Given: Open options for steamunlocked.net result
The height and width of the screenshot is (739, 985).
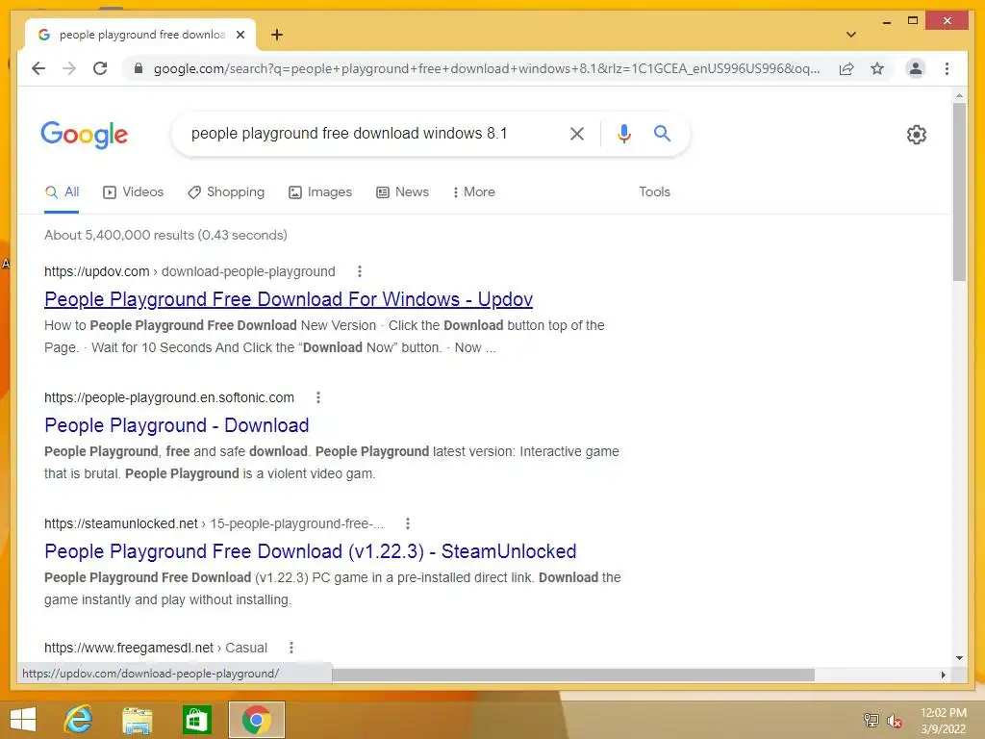Looking at the screenshot, I should pyautogui.click(x=408, y=523).
